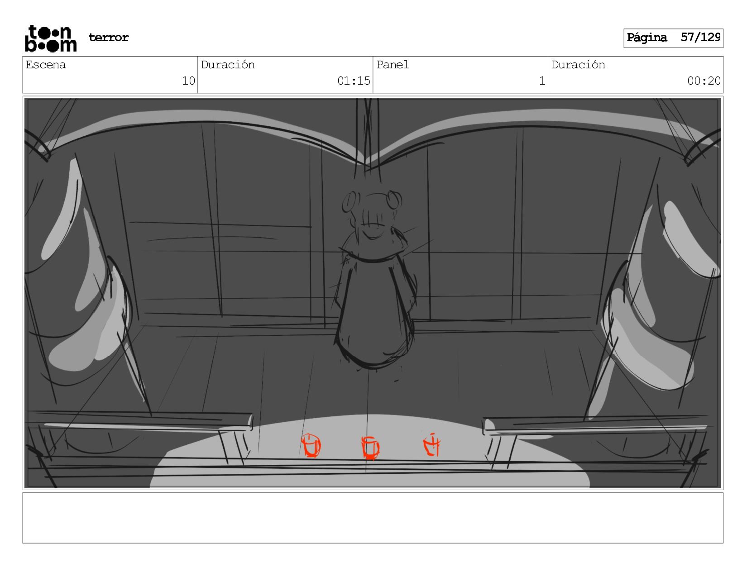This screenshot has width=747, height=577.
Task: Select the "Duración" label above 01:15
Action: click(x=228, y=65)
